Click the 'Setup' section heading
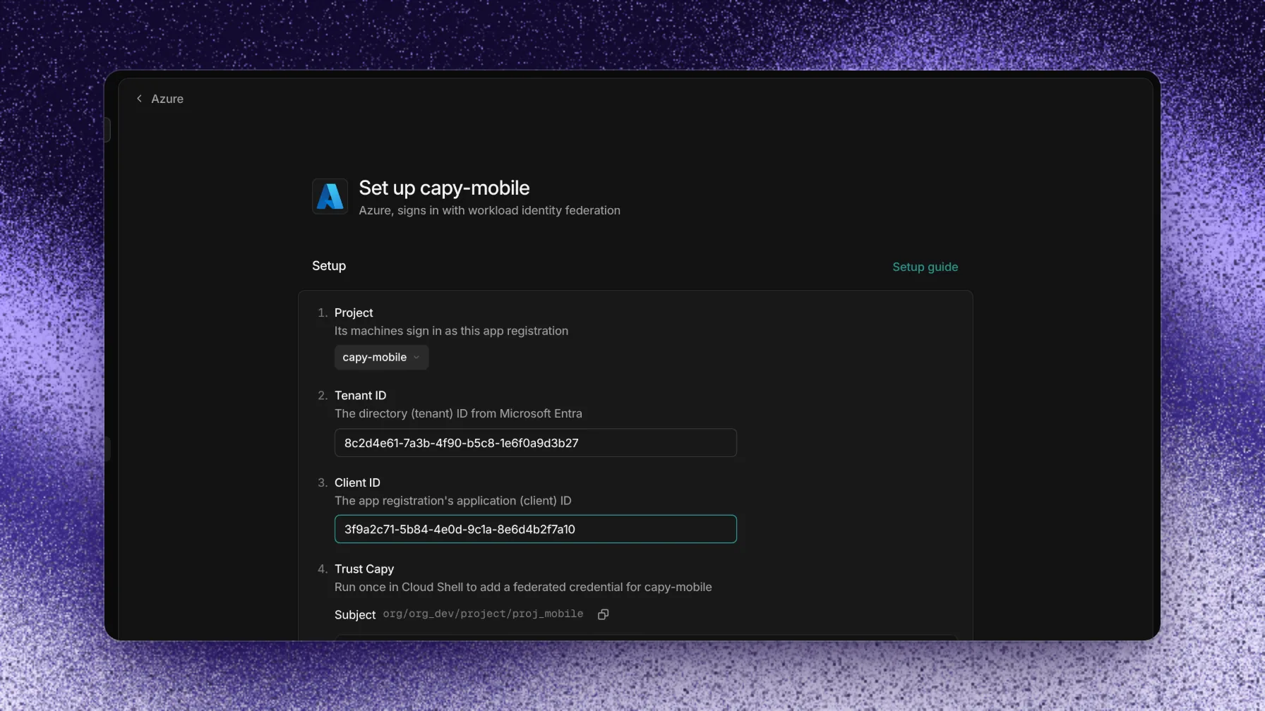The width and height of the screenshot is (1265, 711). [x=329, y=266]
